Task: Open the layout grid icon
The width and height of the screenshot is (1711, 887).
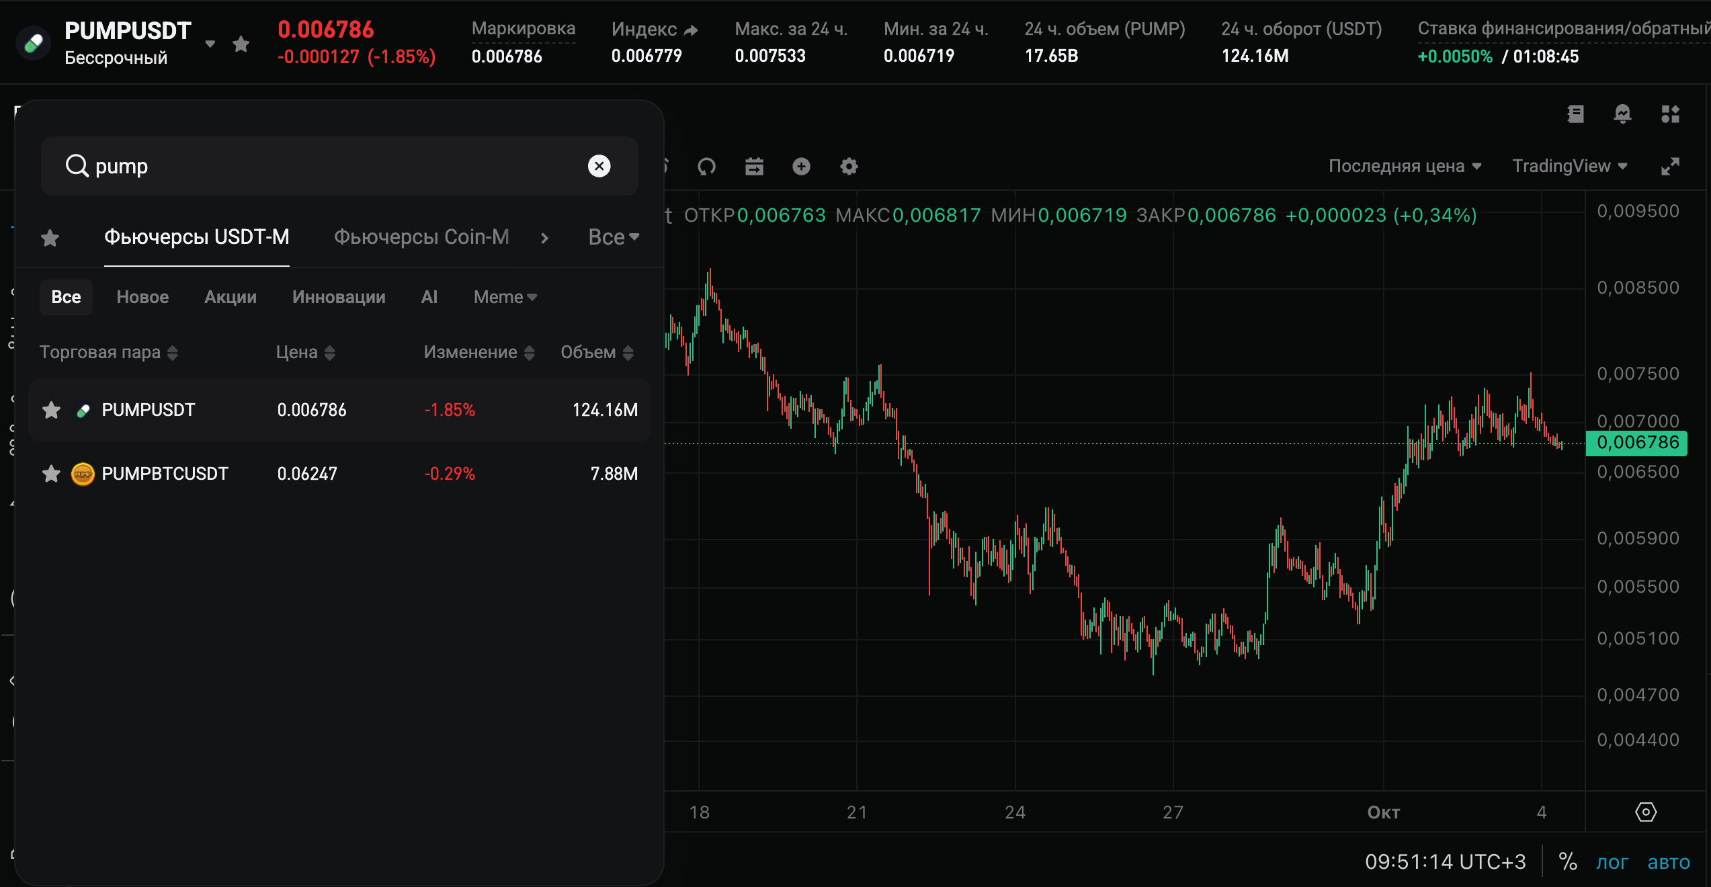Action: 1670,114
